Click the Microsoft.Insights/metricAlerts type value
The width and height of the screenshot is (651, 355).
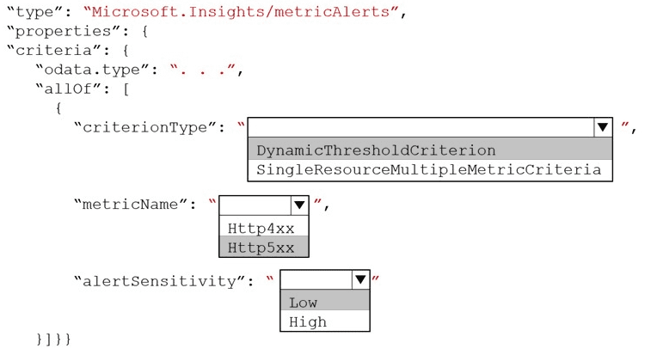click(x=241, y=12)
